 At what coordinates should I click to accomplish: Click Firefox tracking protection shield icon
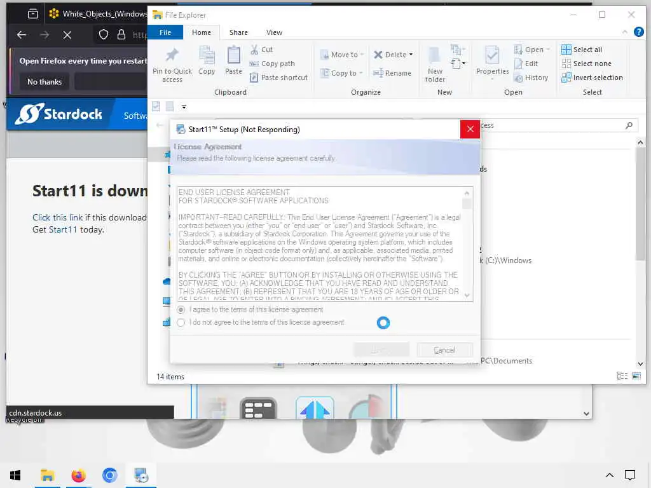pos(104,35)
